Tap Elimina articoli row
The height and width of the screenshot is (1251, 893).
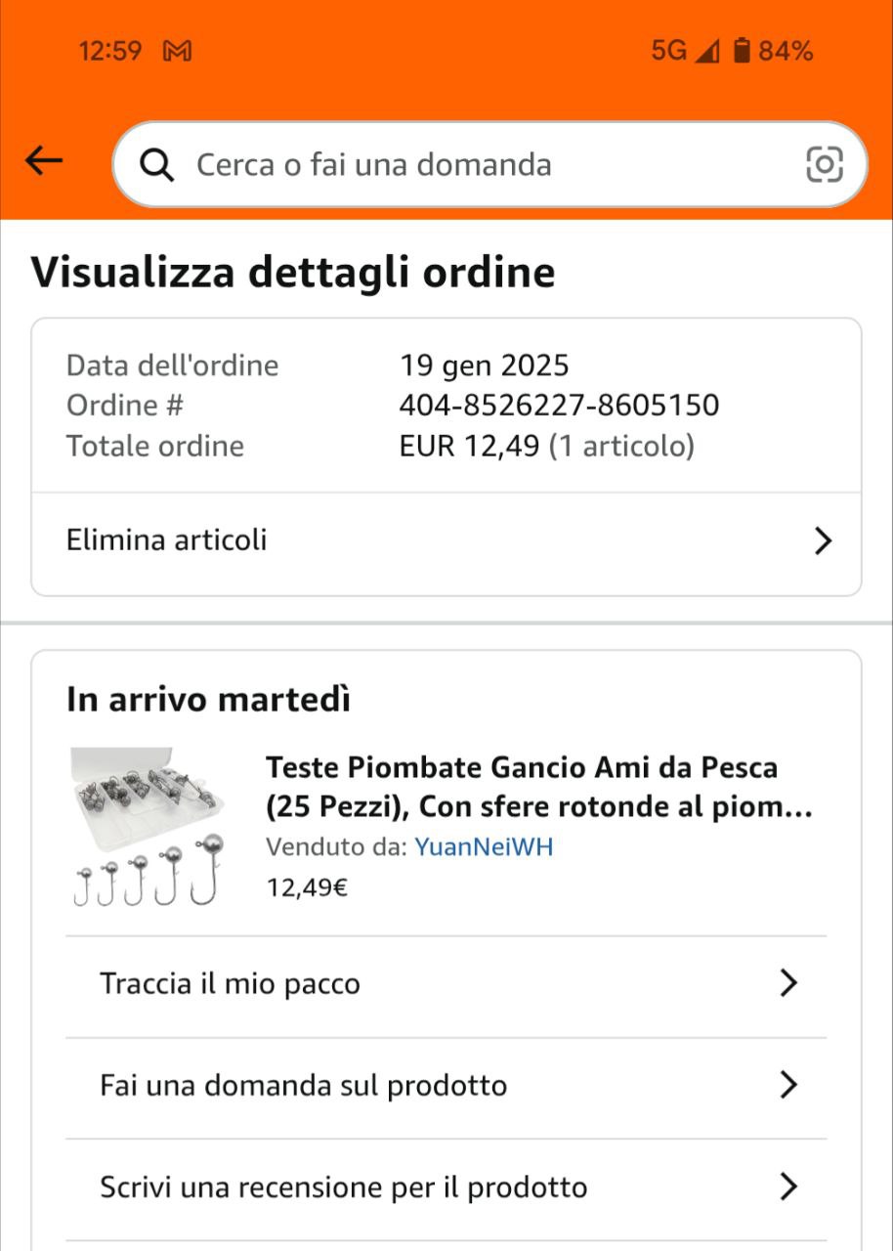point(167,540)
